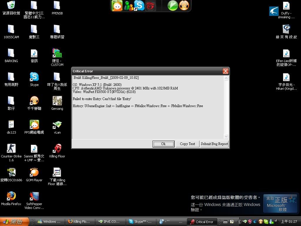Click Submit Bug Report button

coord(214,144)
